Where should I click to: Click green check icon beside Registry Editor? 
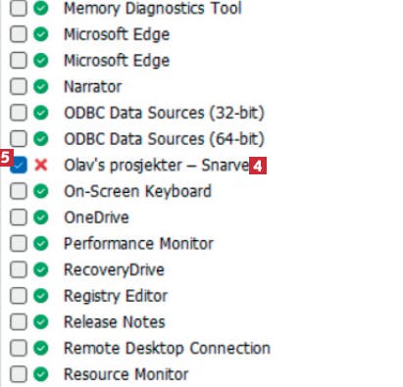(x=41, y=296)
